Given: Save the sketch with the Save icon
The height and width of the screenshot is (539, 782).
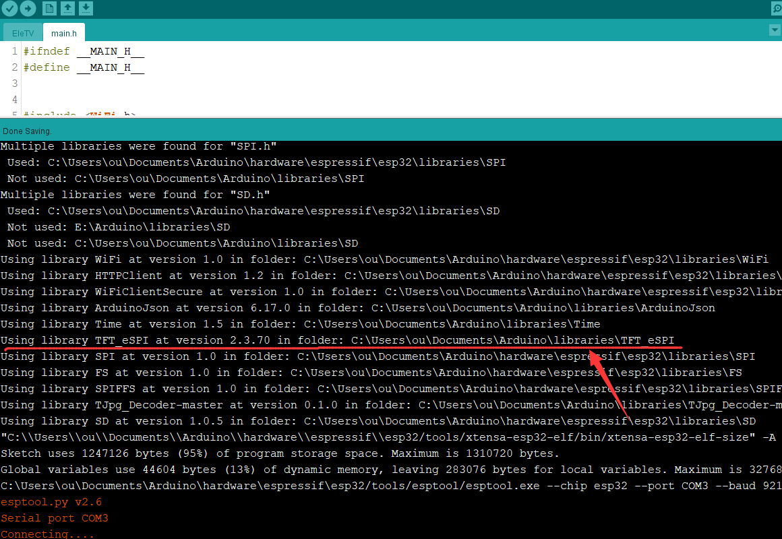Looking at the screenshot, I should [x=86, y=8].
